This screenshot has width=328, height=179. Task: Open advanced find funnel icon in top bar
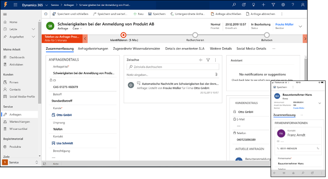pos(273,4)
